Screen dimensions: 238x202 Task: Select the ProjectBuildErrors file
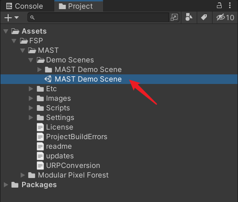tap(77, 137)
